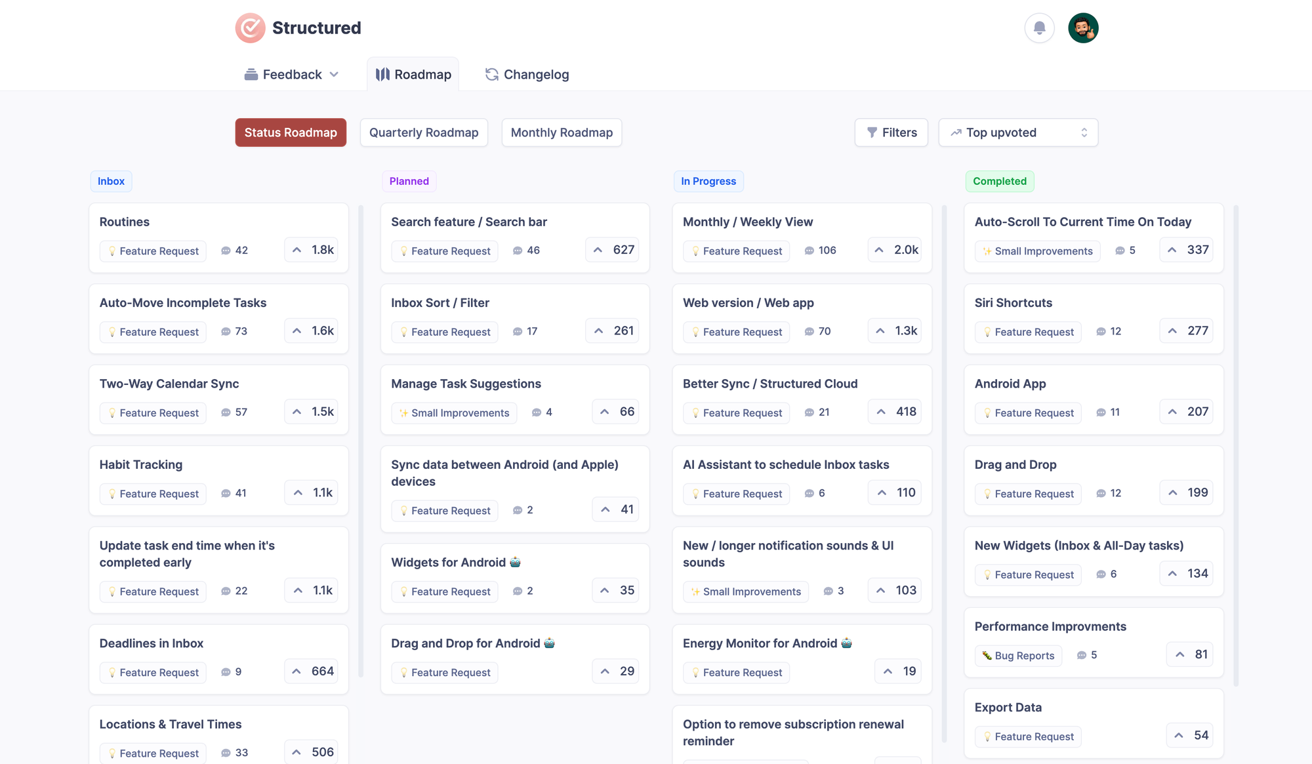Open the Filters menu
Image resolution: width=1312 pixels, height=764 pixels.
[x=891, y=132]
